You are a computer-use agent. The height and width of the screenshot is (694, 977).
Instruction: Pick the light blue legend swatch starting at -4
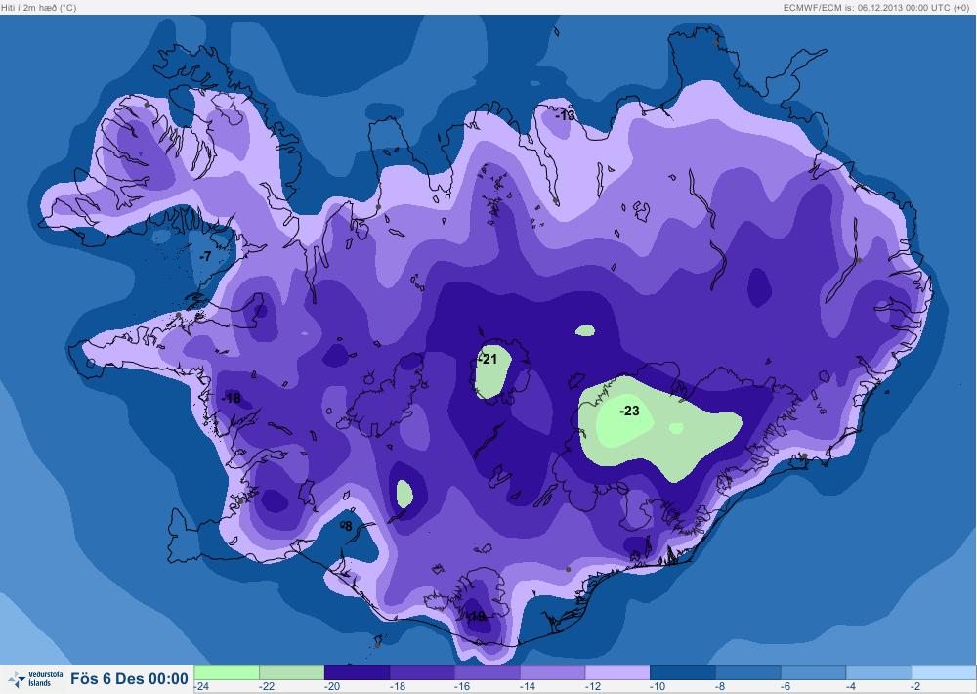(x=878, y=672)
